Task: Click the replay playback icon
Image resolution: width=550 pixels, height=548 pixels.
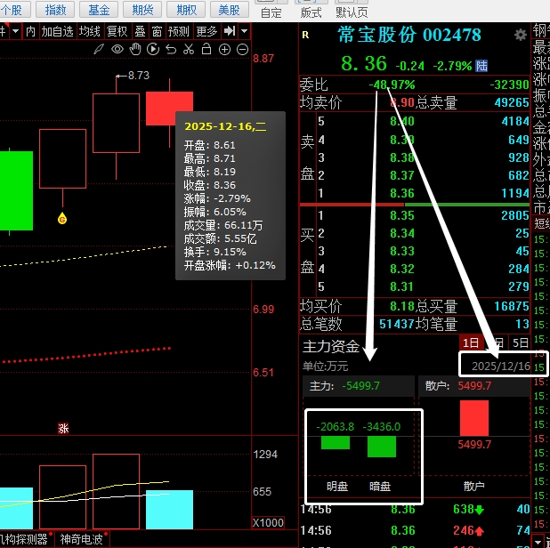Action: click(153, 49)
